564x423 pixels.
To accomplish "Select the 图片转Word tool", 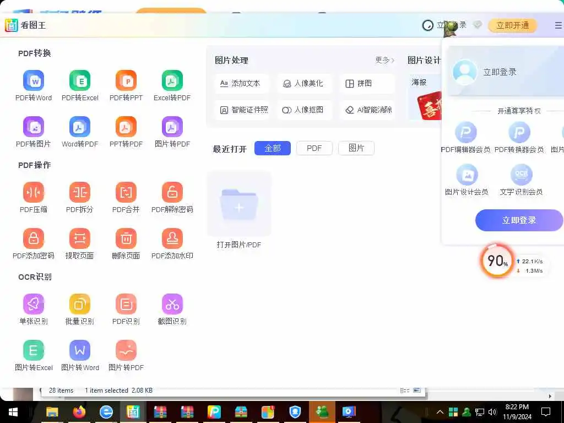I will click(80, 355).
